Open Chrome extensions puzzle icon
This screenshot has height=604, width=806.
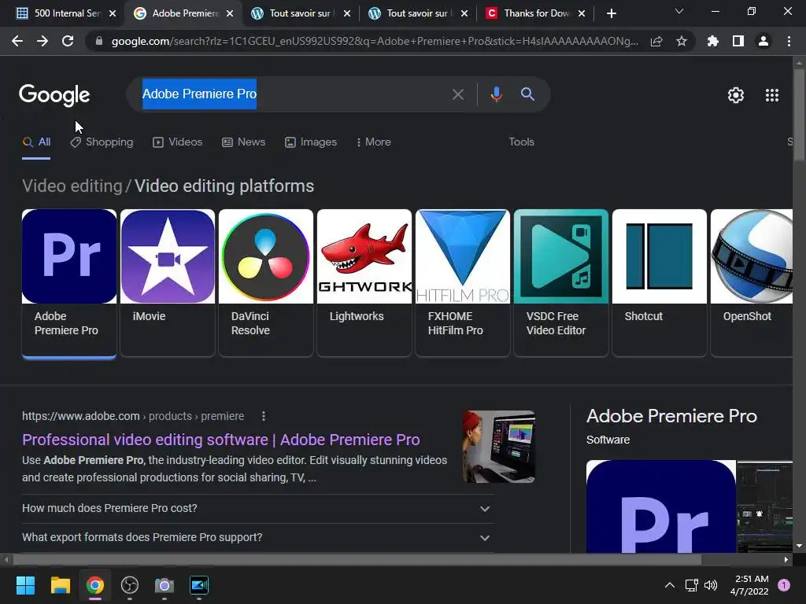tap(712, 41)
